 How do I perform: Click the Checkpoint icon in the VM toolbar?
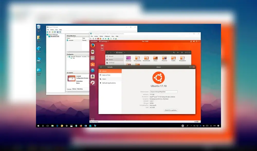point(108,39)
